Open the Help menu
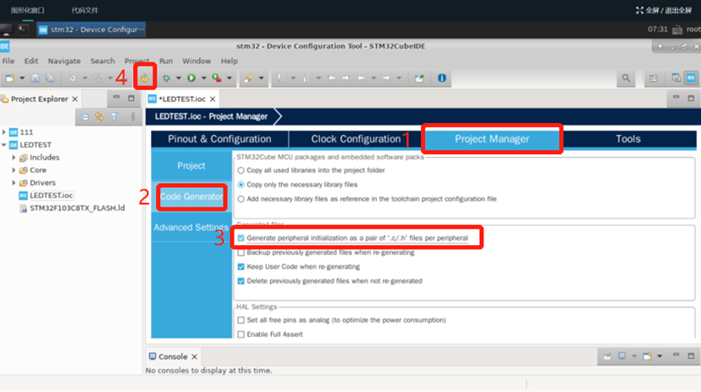 tap(229, 61)
